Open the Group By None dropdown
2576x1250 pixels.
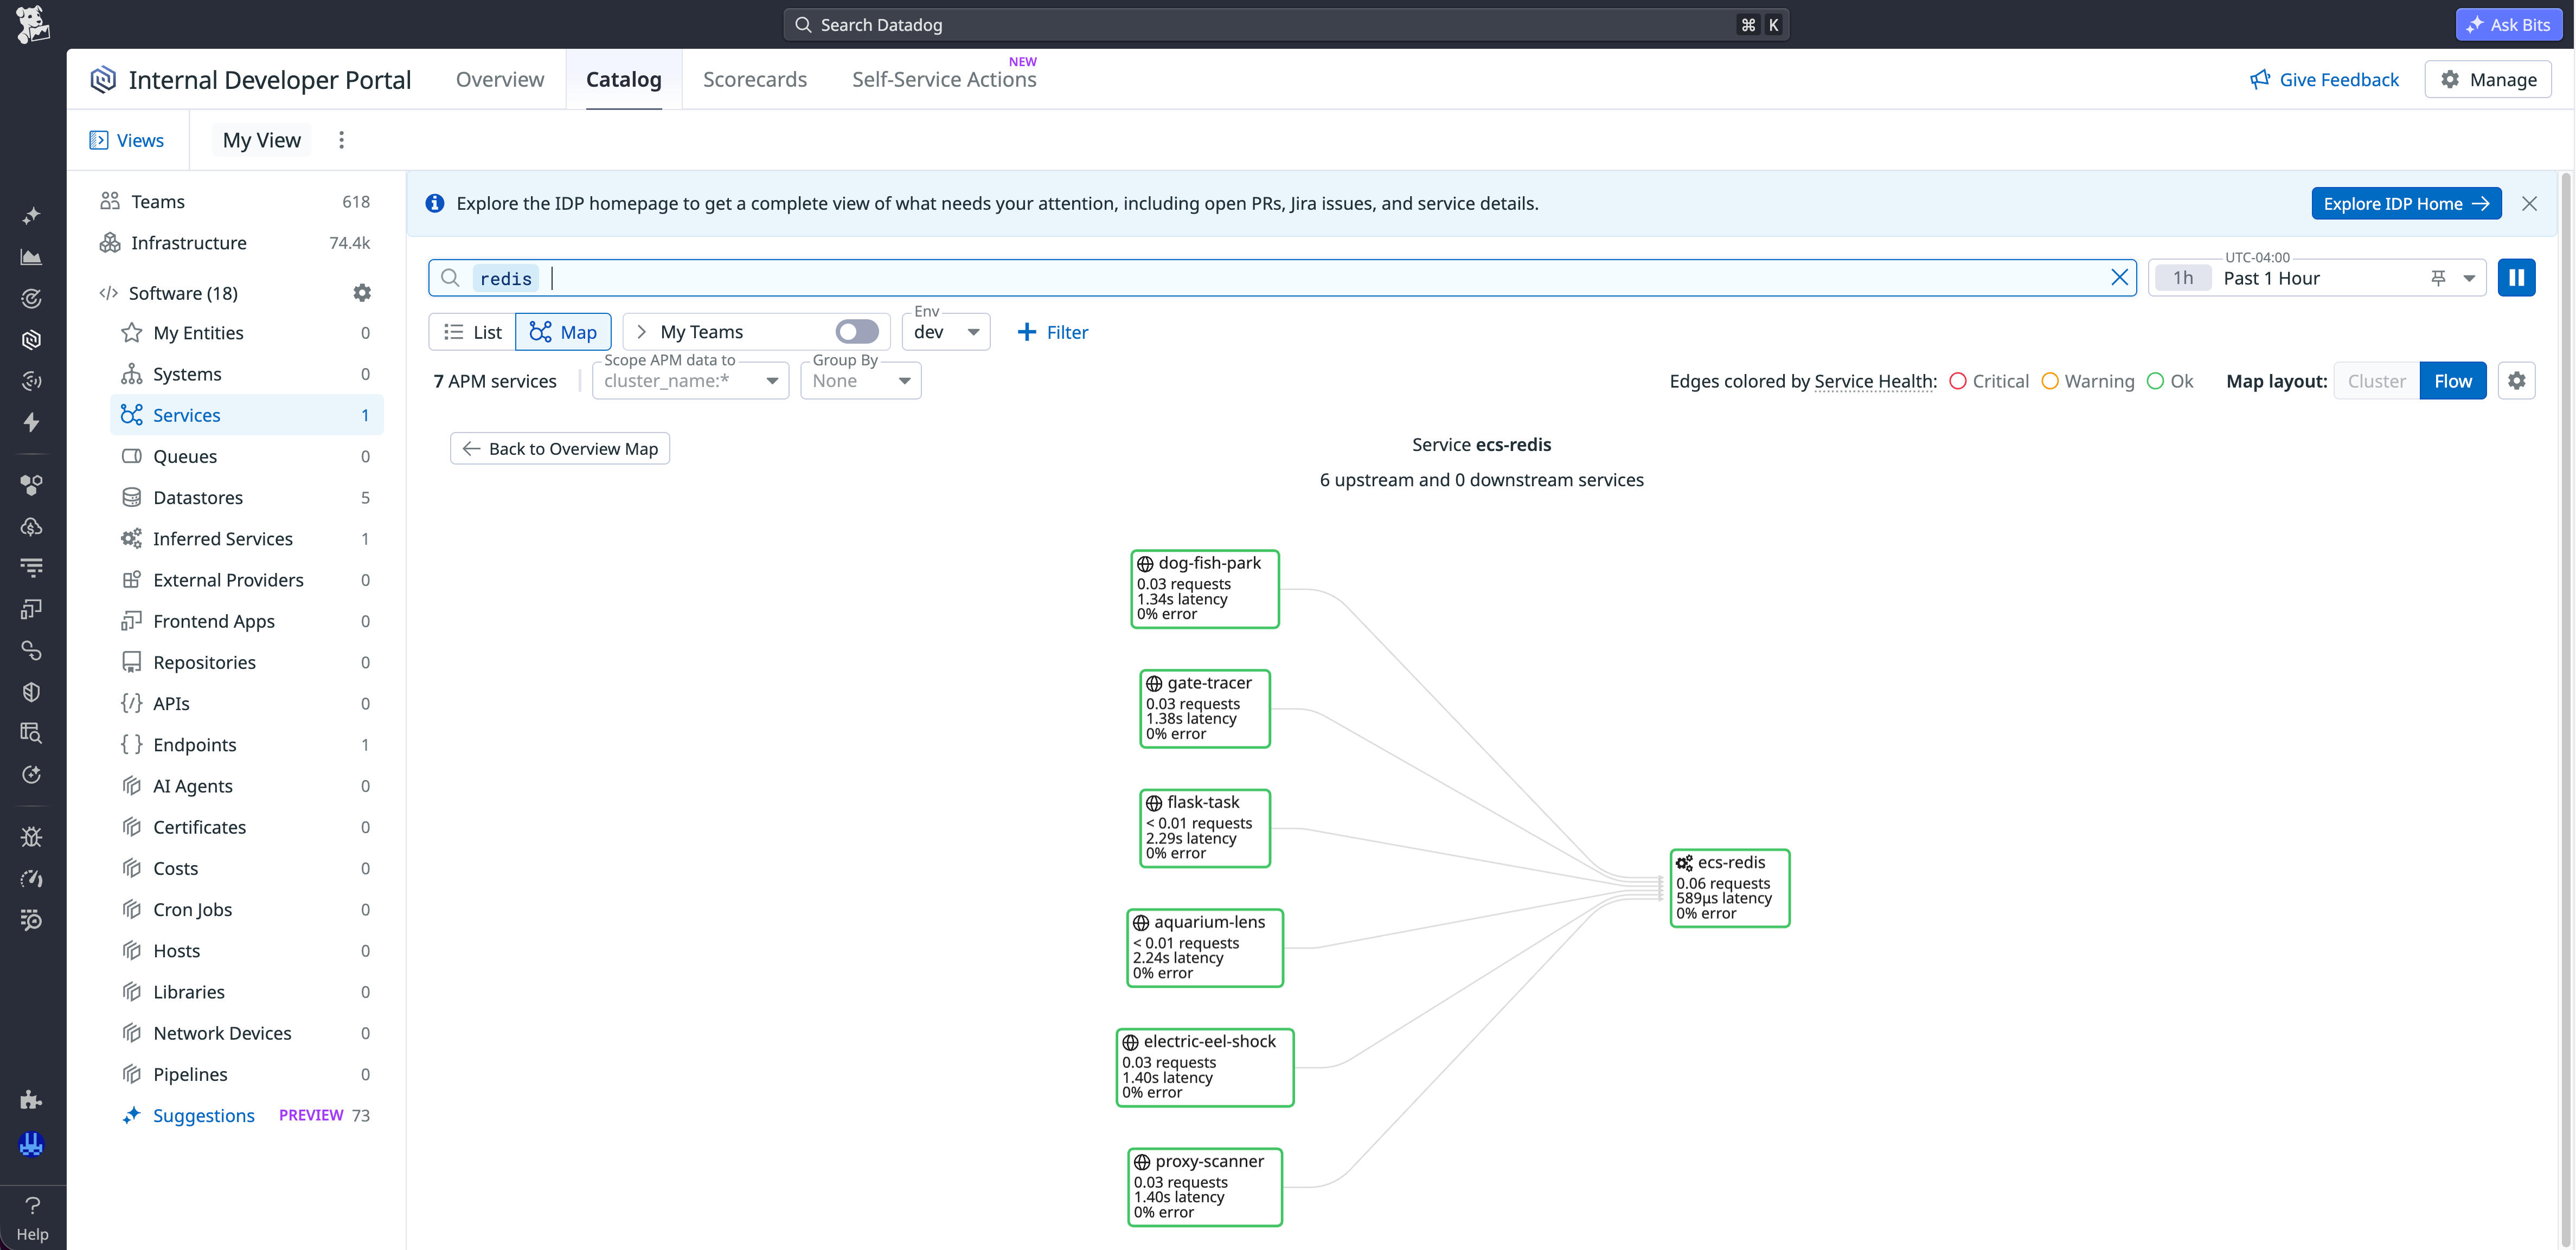[x=860, y=381]
